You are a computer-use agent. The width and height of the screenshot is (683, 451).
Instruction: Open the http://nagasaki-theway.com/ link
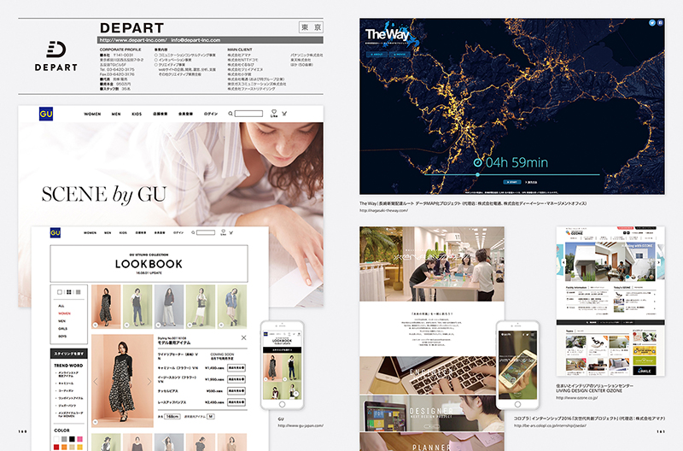pyautogui.click(x=383, y=210)
